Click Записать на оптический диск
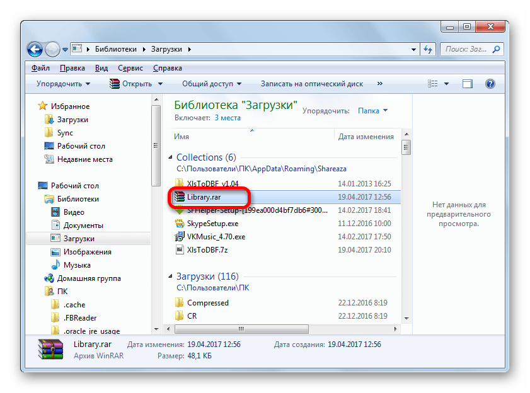This screenshot has width=530, height=393. click(312, 84)
